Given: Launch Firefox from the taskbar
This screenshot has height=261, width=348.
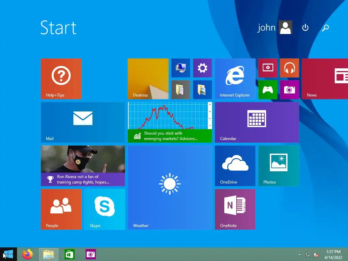Looking at the screenshot, I should [x=28, y=254].
